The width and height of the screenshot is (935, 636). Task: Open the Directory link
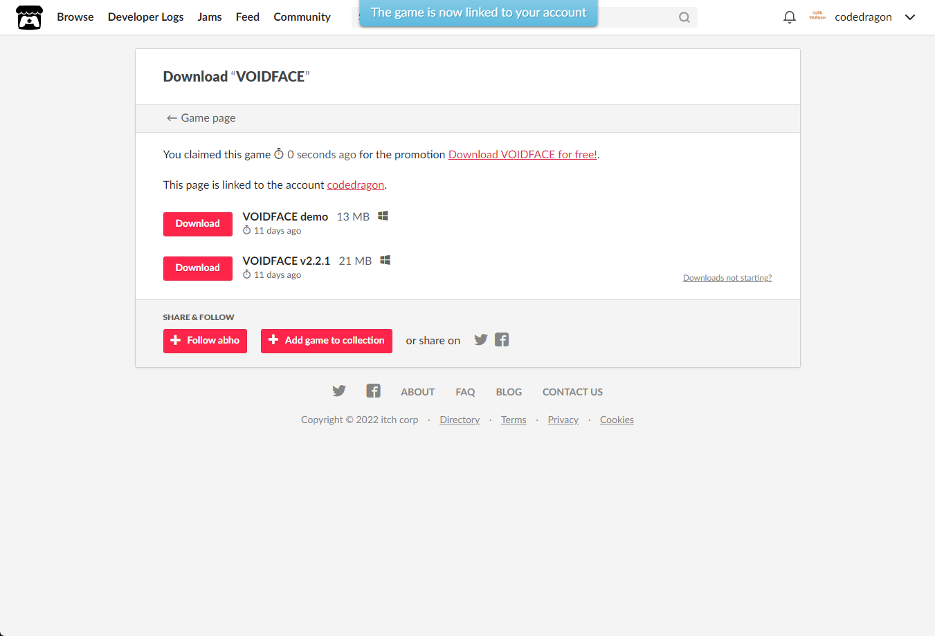click(460, 420)
